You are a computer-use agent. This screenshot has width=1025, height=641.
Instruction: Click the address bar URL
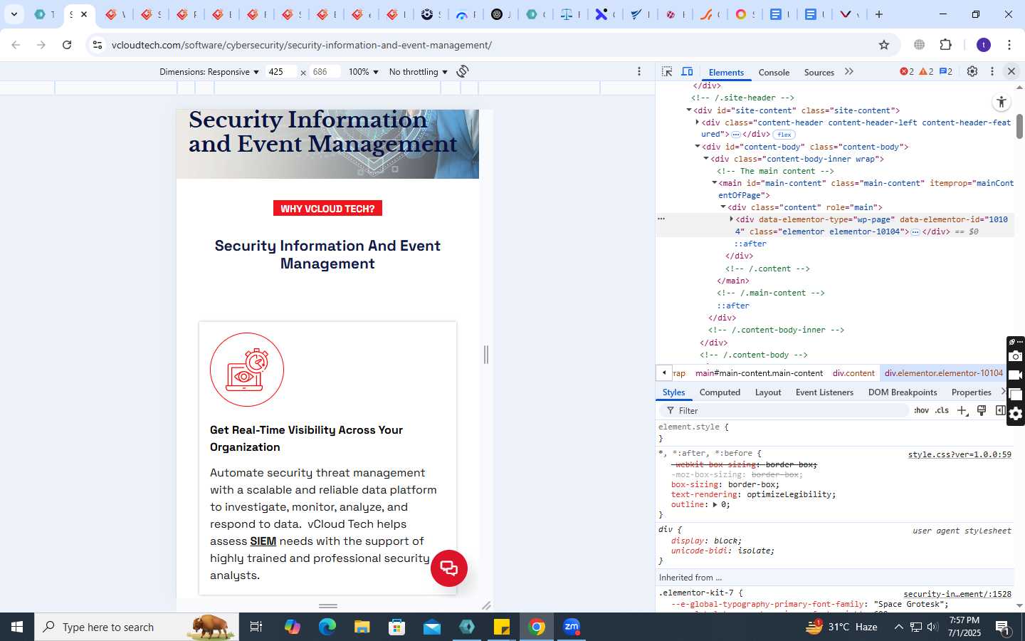(302, 45)
